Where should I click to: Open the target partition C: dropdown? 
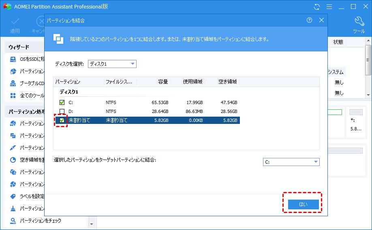tap(291, 162)
